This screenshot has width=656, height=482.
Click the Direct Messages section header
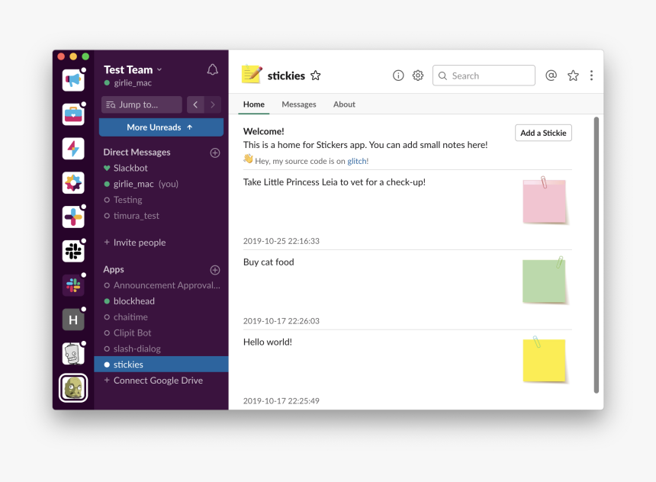[137, 153]
